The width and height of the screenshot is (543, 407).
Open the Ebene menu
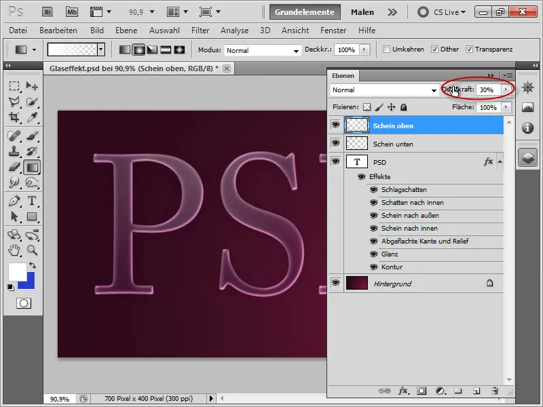pos(126,31)
